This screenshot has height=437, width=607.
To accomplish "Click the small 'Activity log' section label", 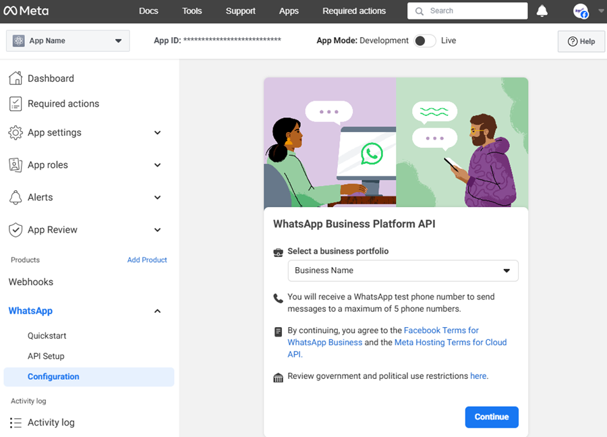I will tap(28, 401).
